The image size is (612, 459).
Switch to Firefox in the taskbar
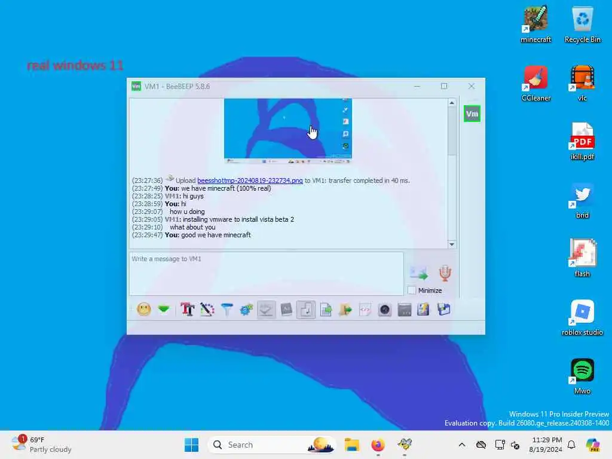(x=378, y=445)
